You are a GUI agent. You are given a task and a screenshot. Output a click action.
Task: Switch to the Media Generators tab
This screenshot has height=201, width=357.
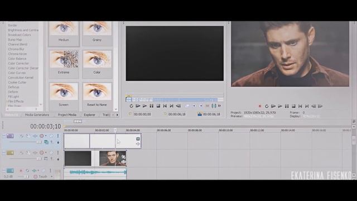[x=37, y=115]
